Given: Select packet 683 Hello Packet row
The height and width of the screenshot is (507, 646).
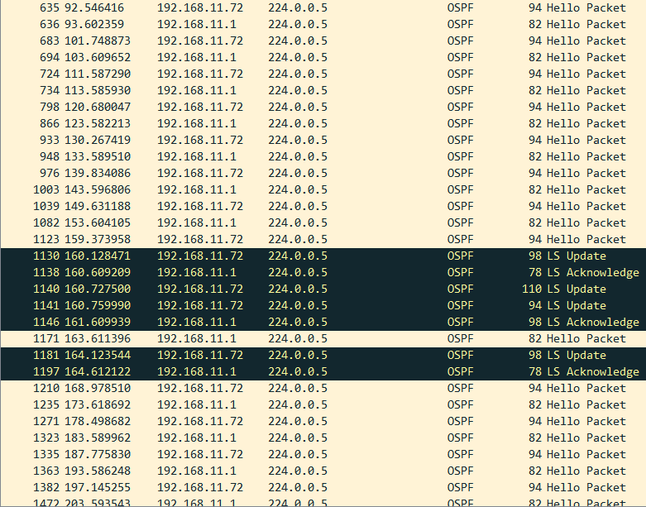Looking at the screenshot, I should point(323,41).
